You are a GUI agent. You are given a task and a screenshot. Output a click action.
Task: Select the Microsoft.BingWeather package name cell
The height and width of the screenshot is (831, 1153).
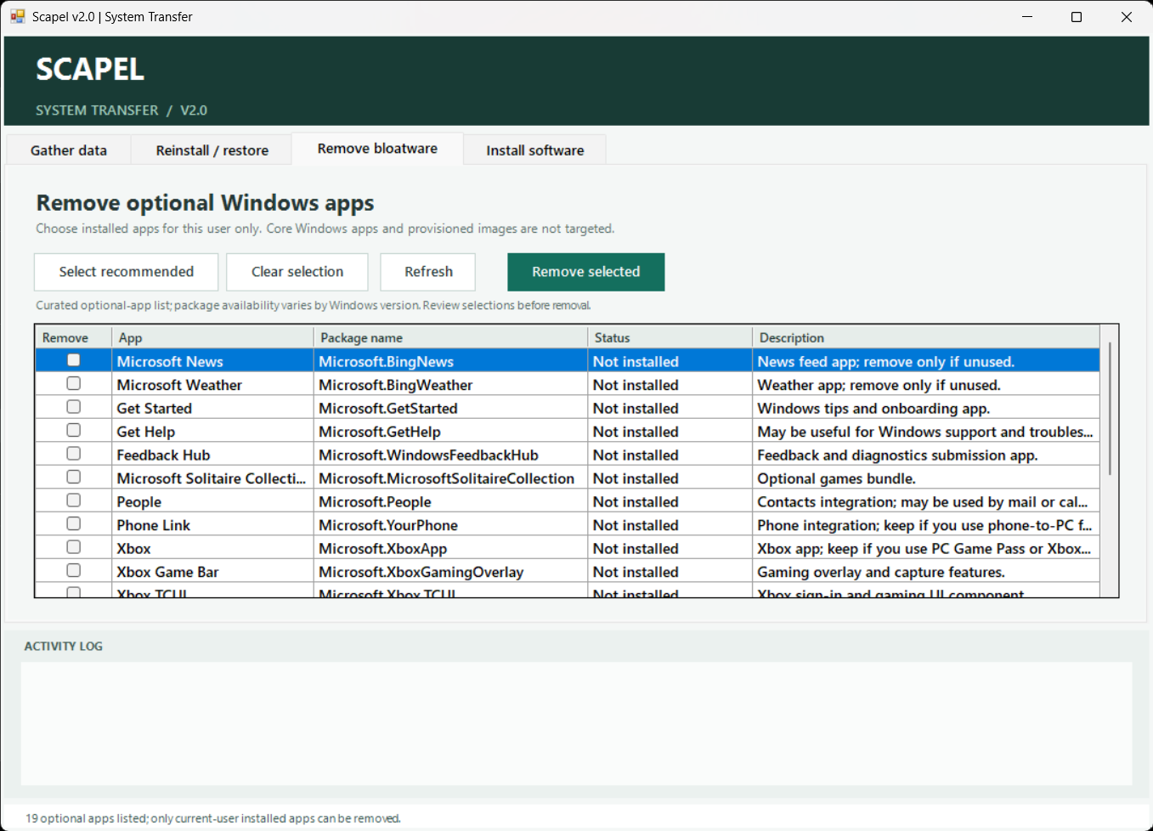tap(451, 385)
